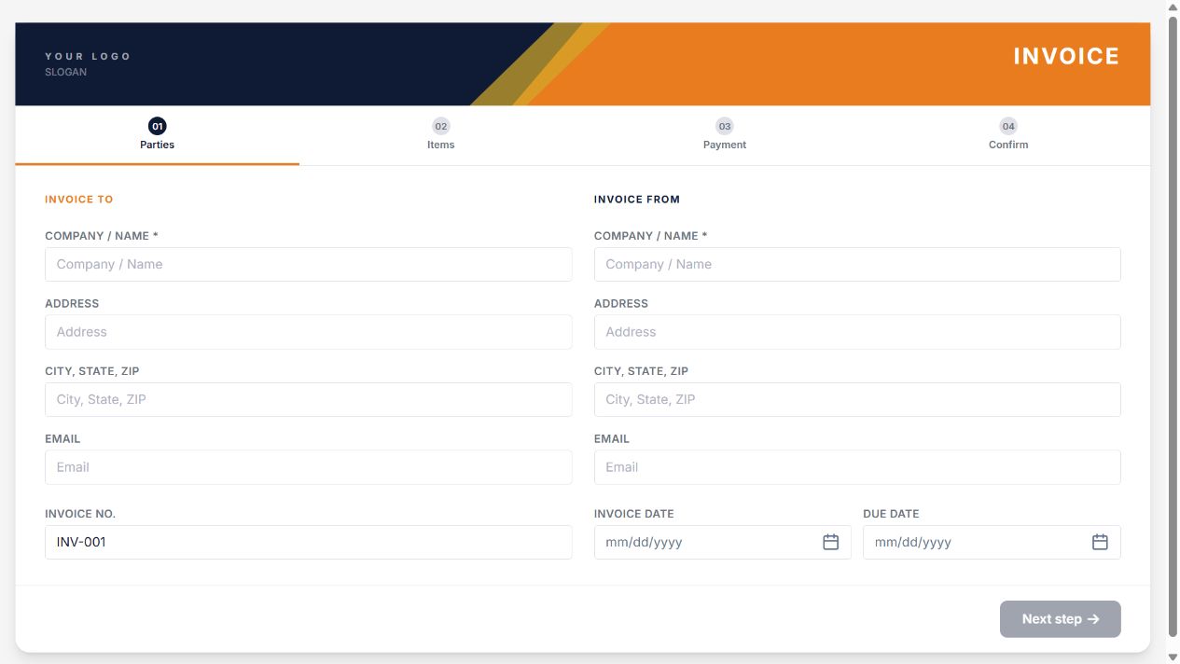The height and width of the screenshot is (664, 1180).
Task: Click the INVOICE DATE label
Action: [x=634, y=514]
